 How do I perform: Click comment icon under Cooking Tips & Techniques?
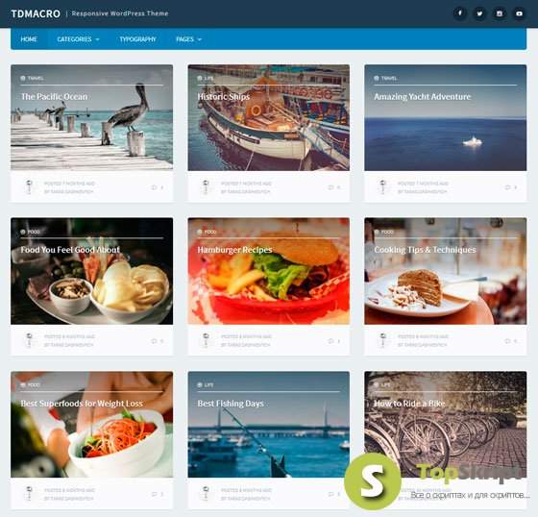(507, 341)
